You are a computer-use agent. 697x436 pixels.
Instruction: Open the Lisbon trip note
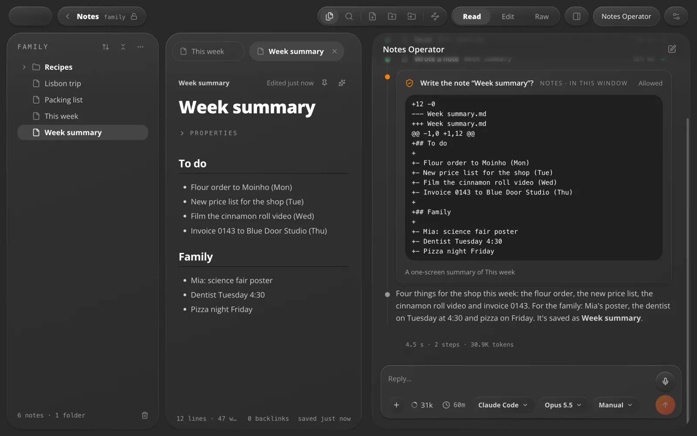(x=83, y=83)
